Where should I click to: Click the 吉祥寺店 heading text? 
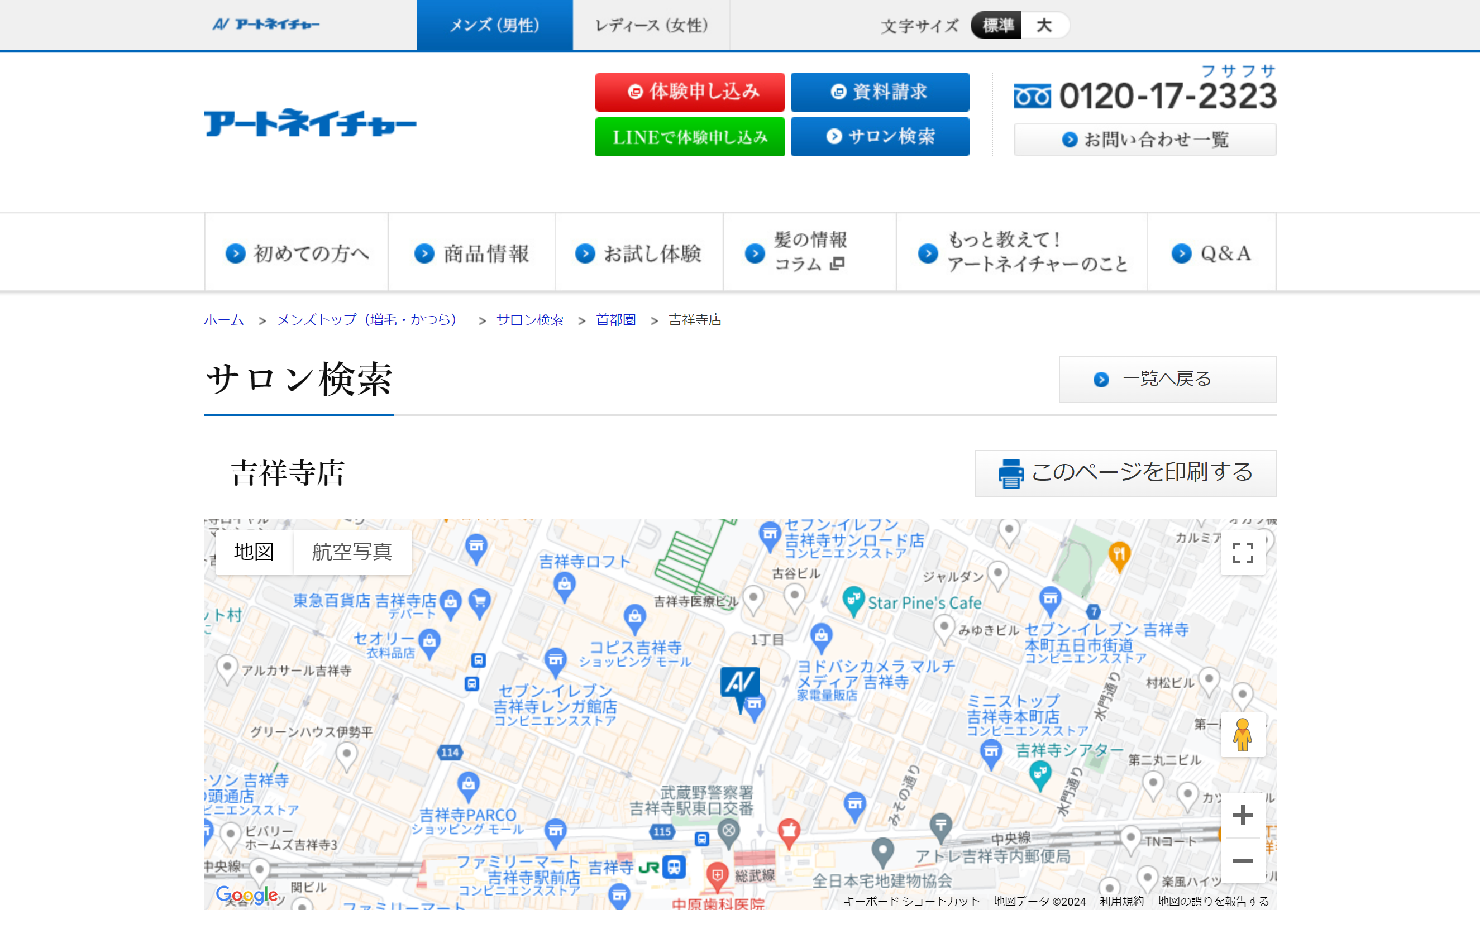click(x=288, y=473)
